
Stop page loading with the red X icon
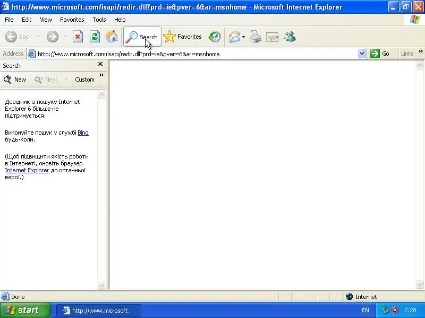point(78,37)
